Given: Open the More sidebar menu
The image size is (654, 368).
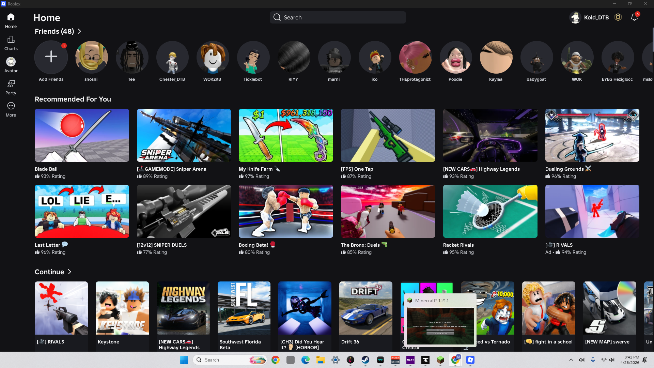Looking at the screenshot, I should coord(11,109).
